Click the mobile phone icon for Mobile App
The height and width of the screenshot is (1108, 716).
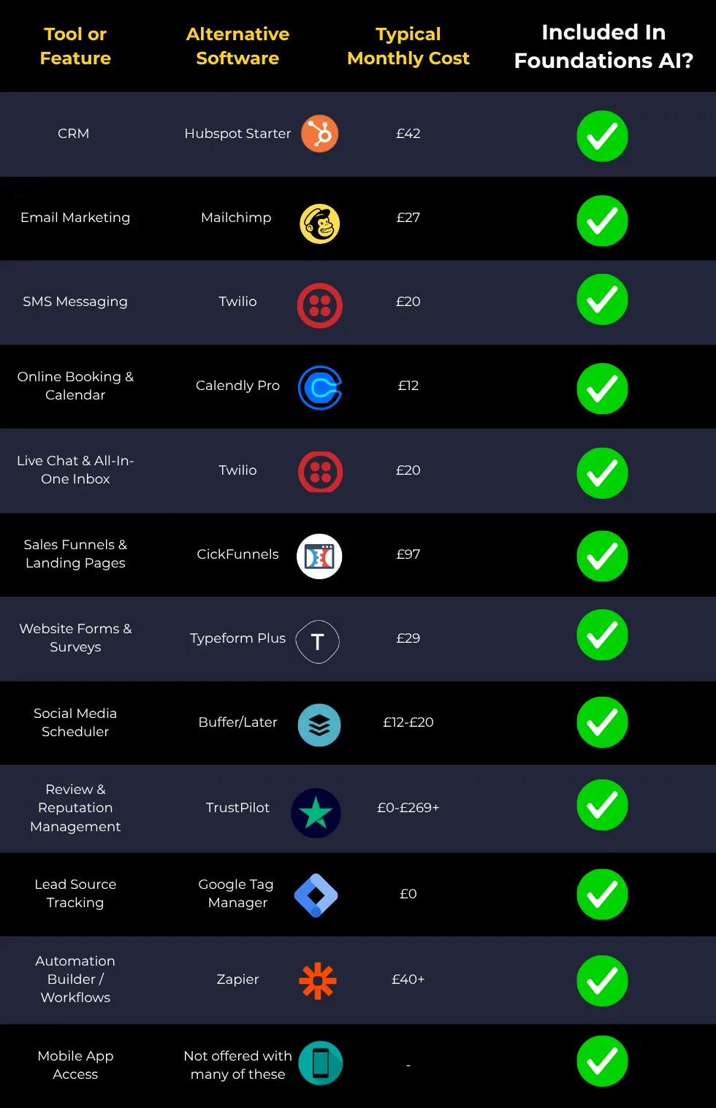pyautogui.click(x=321, y=1063)
